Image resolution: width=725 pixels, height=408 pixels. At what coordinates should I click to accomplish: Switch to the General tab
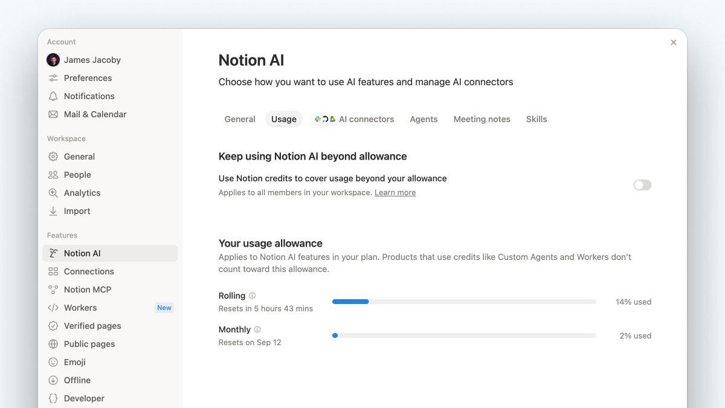click(240, 119)
